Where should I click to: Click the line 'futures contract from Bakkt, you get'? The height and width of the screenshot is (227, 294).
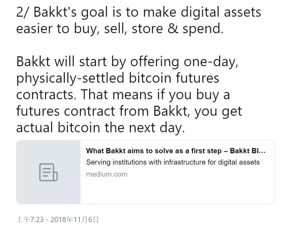[x=129, y=111]
